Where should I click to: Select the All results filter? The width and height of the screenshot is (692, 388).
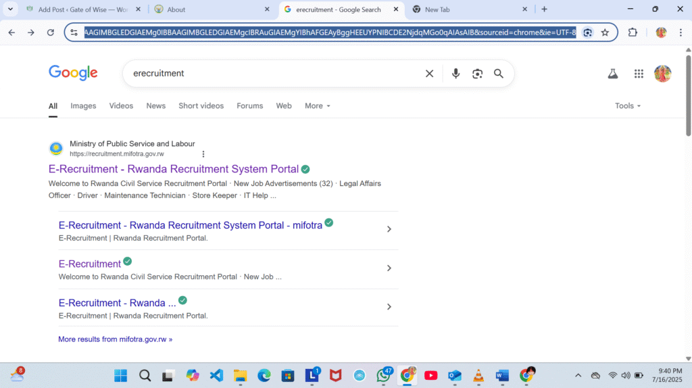click(53, 106)
